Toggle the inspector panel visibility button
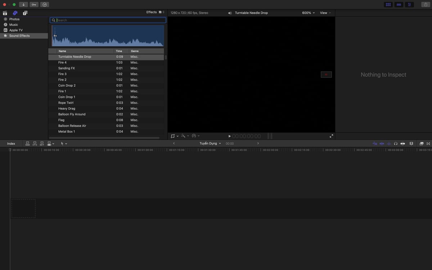This screenshot has height=270, width=432. click(x=409, y=5)
